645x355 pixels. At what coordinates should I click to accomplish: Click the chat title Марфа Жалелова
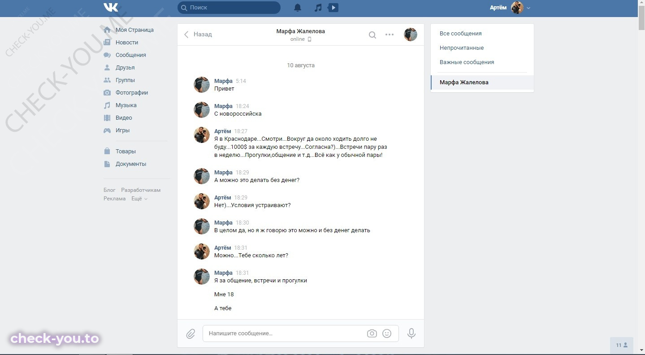tap(301, 31)
